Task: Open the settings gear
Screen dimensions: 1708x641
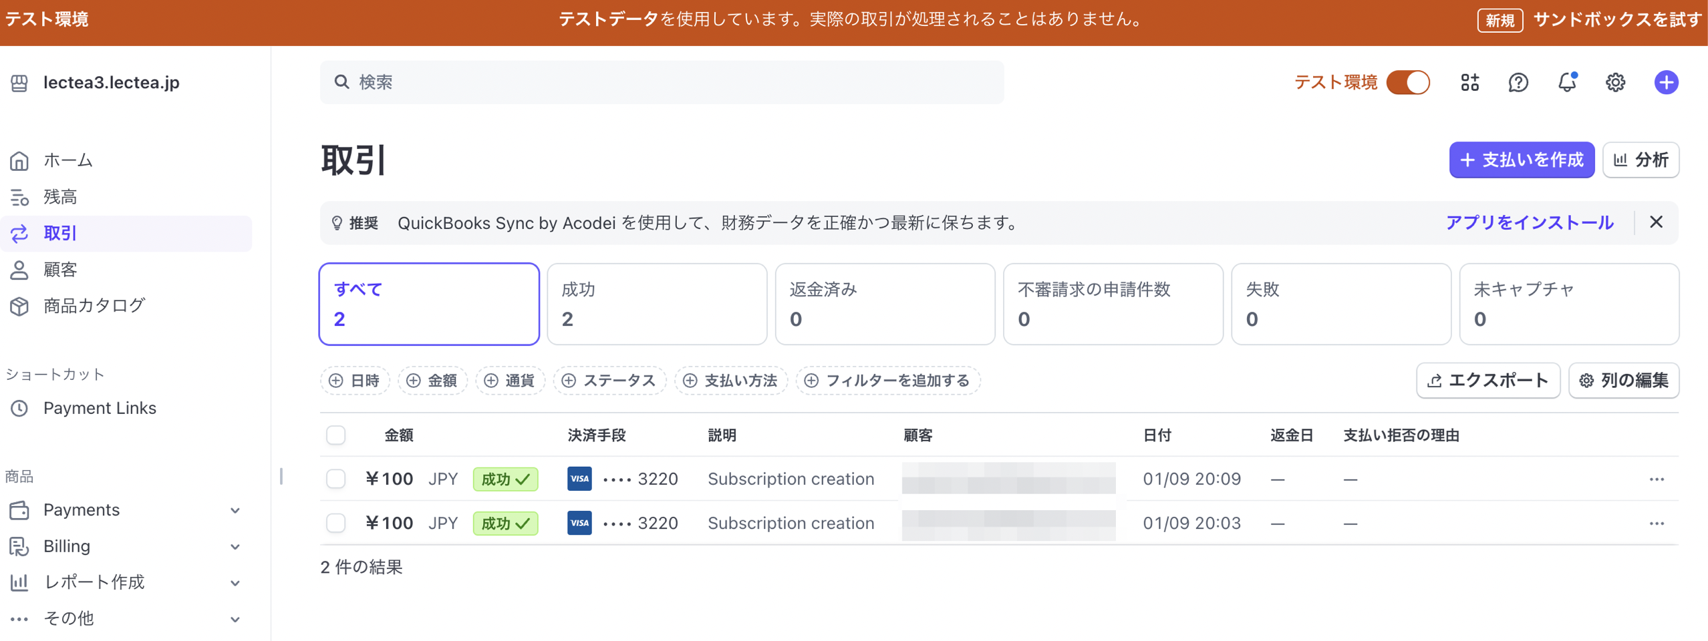Action: [1616, 82]
